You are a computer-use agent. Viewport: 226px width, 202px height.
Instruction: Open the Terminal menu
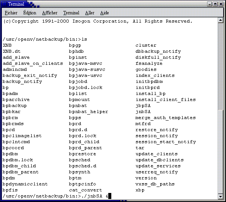pos(71,13)
